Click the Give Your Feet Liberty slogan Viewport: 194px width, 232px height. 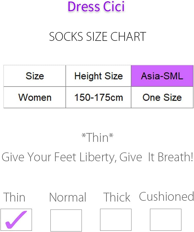click(x=97, y=157)
